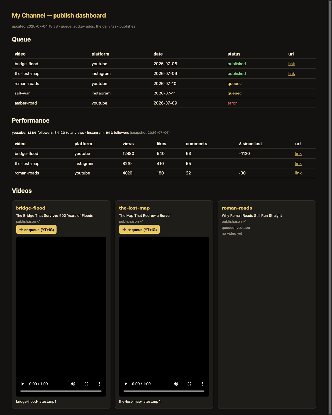Click 'queued: youtube' in roman-roads card
The width and height of the screenshot is (332, 415).
coord(236,227)
